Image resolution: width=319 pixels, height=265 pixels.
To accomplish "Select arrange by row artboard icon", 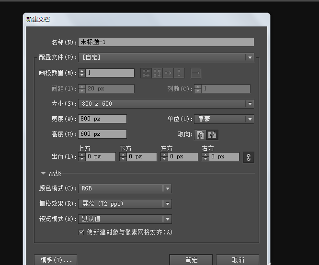I will 168,73.
